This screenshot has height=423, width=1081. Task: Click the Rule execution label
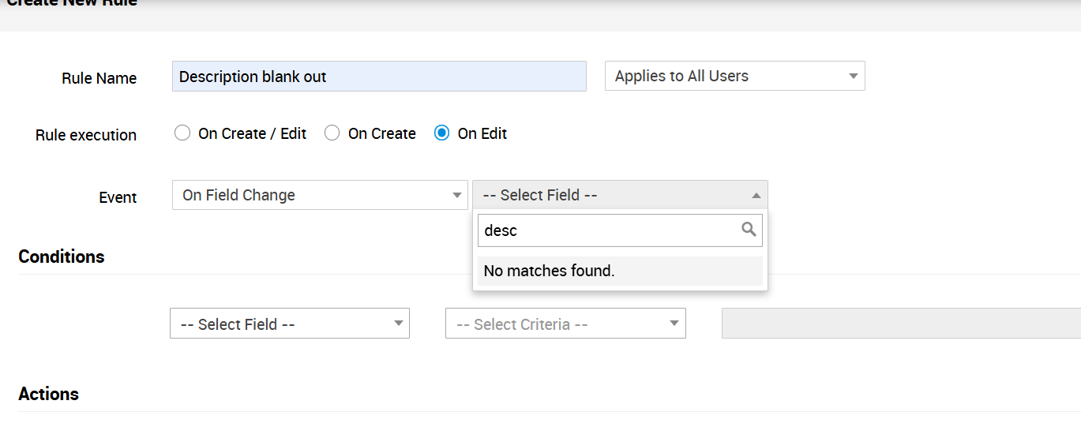tap(86, 135)
